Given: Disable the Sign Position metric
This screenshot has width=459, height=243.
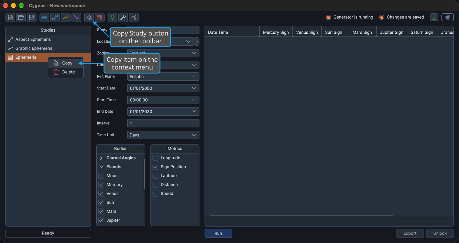Looking at the screenshot, I should pyautogui.click(x=155, y=167).
